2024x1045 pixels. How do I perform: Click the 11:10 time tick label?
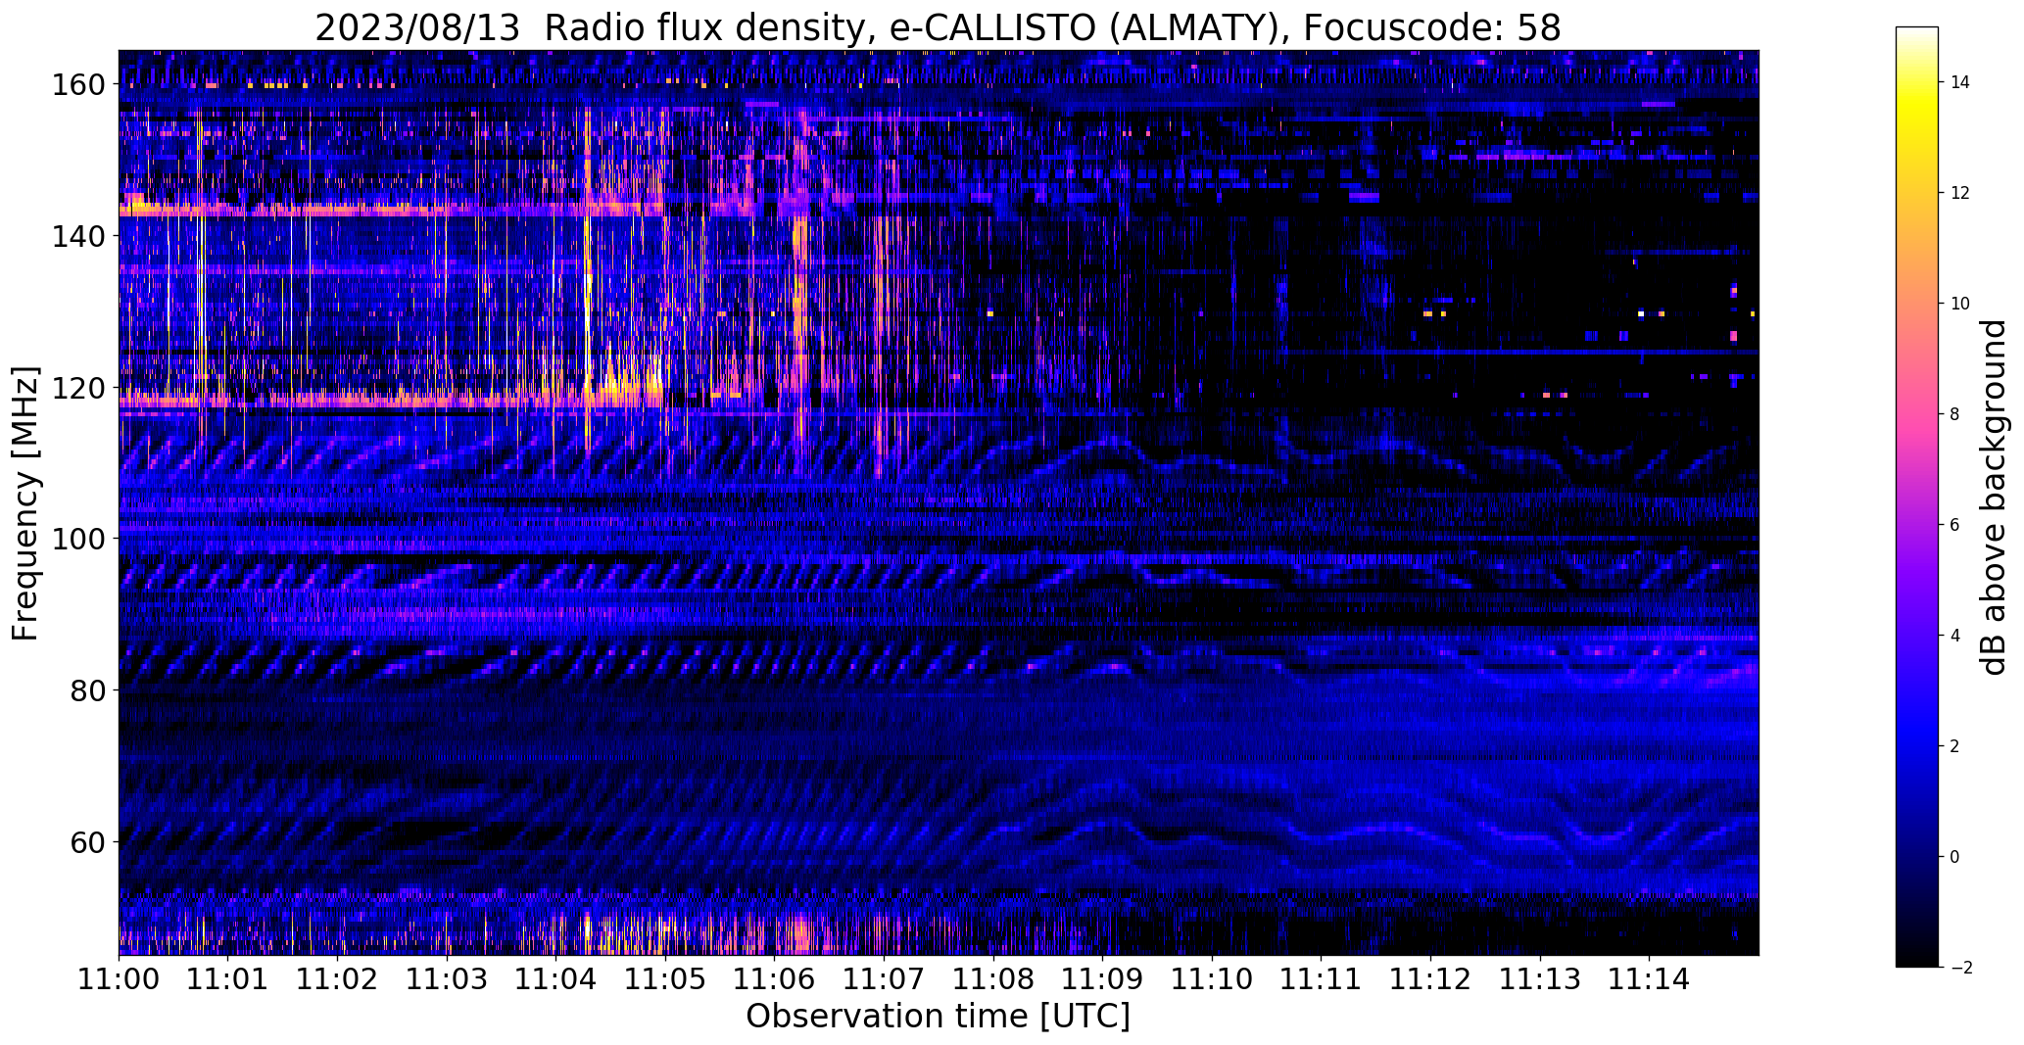(x=1212, y=977)
